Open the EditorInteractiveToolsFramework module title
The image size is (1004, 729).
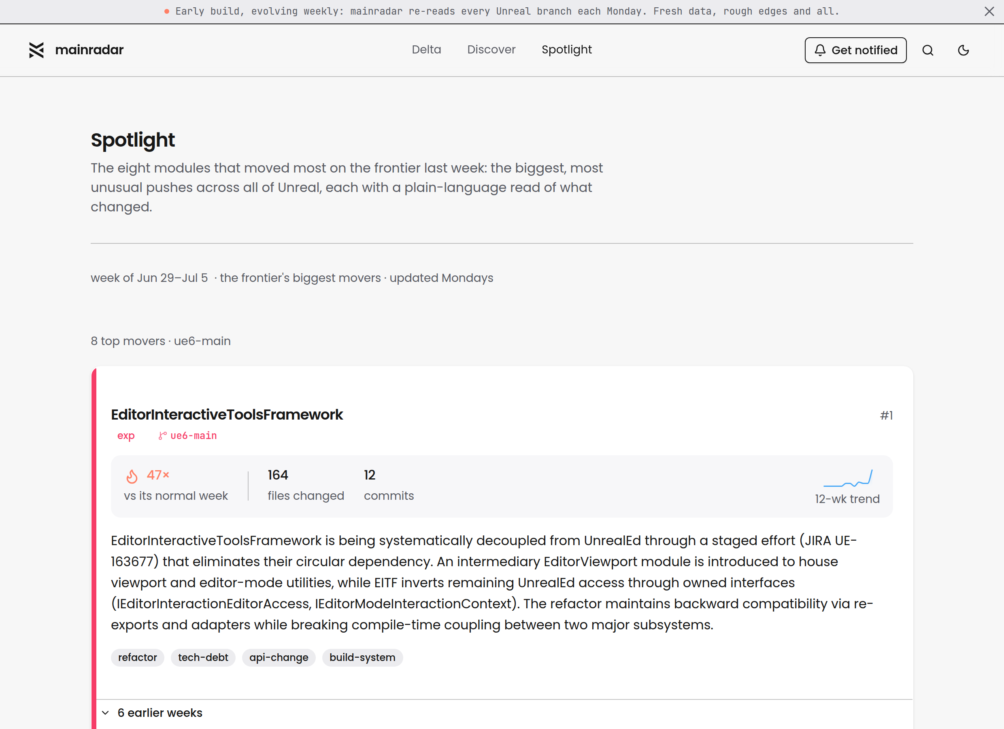pyautogui.click(x=227, y=415)
